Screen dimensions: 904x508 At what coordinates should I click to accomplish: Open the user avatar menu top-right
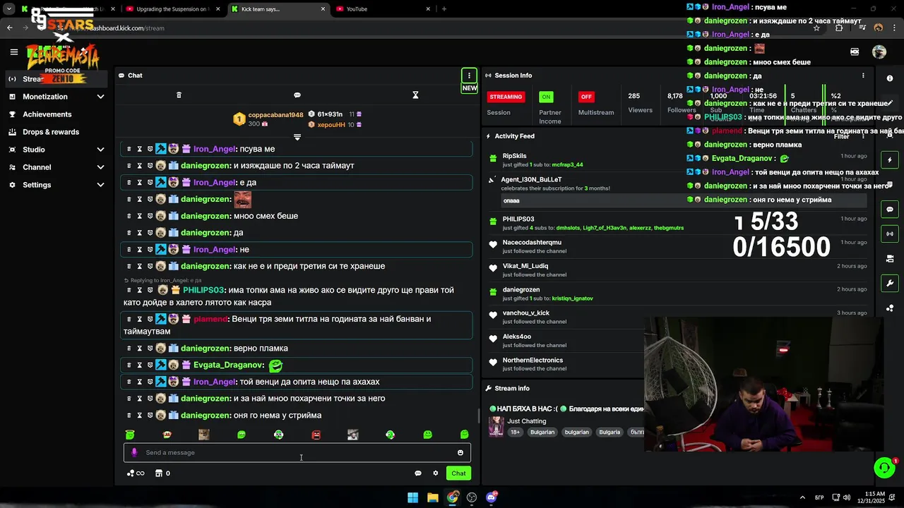(879, 52)
